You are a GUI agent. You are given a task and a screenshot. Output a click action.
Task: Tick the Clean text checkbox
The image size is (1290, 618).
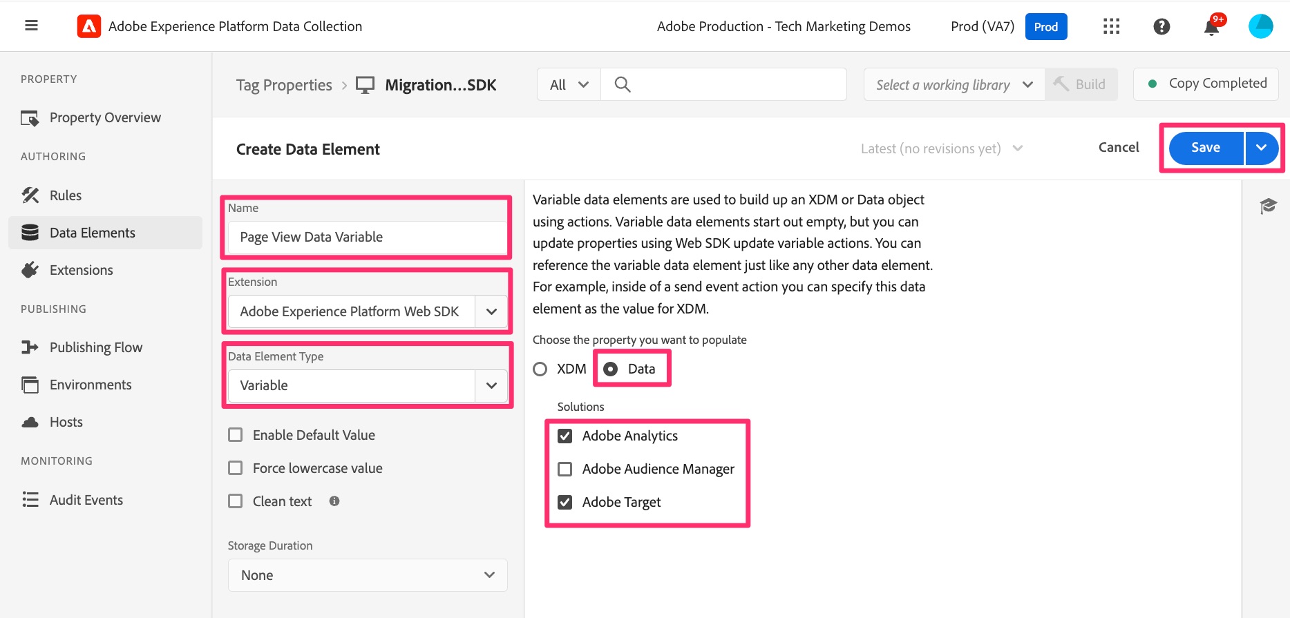(x=236, y=501)
